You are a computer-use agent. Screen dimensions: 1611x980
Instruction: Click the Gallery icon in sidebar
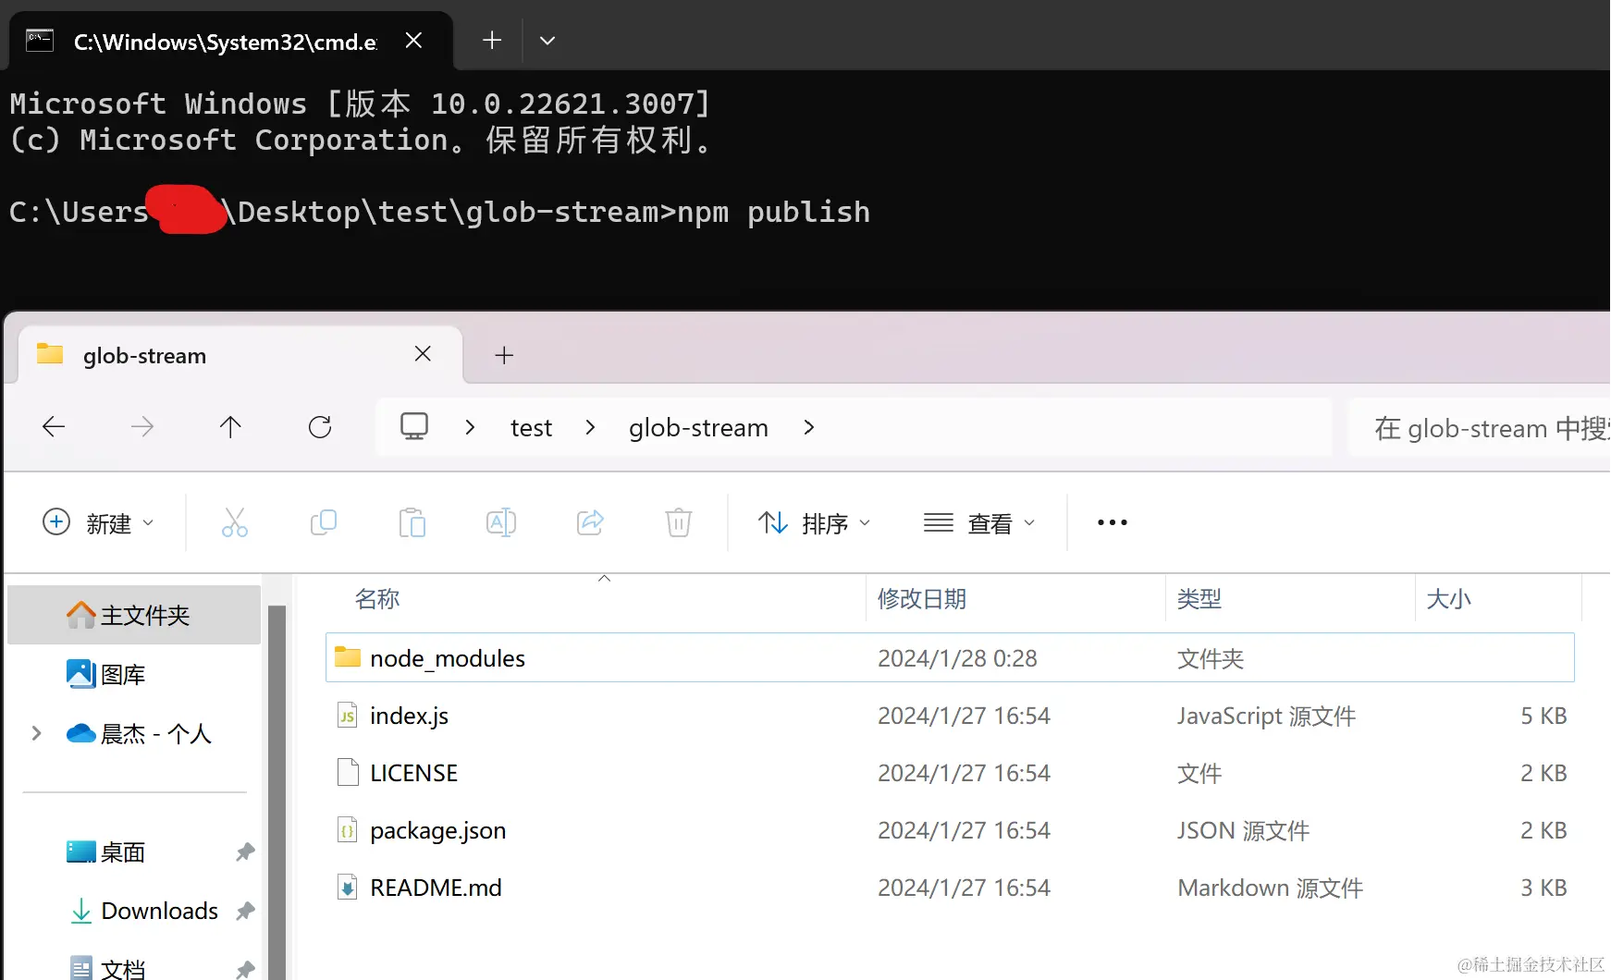(81, 674)
